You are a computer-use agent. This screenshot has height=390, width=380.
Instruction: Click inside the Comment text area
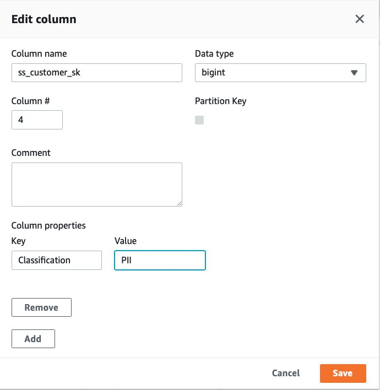tap(96, 184)
